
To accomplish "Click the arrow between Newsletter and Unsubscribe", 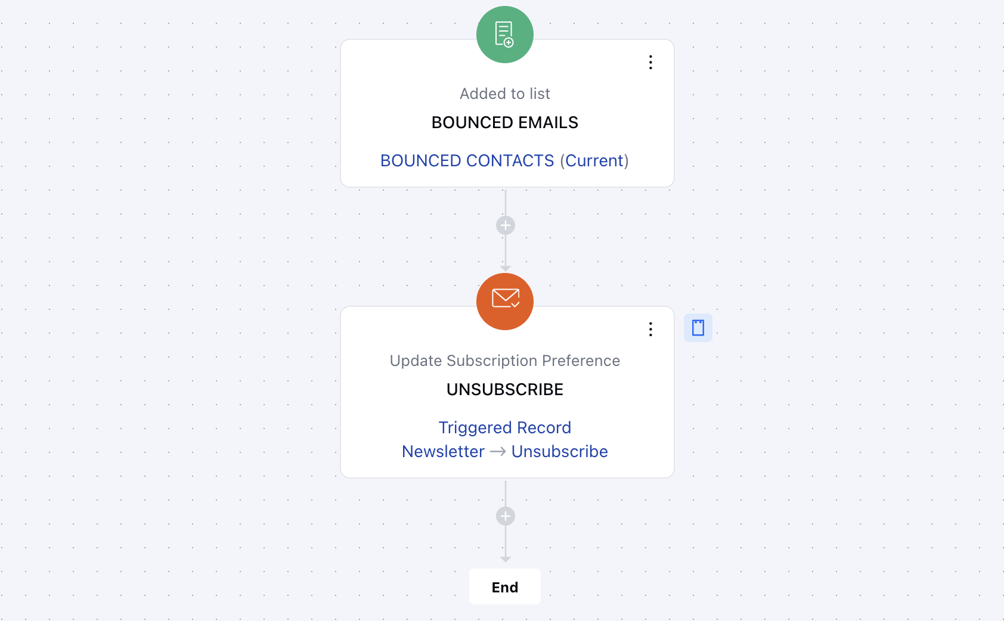I will tap(498, 452).
